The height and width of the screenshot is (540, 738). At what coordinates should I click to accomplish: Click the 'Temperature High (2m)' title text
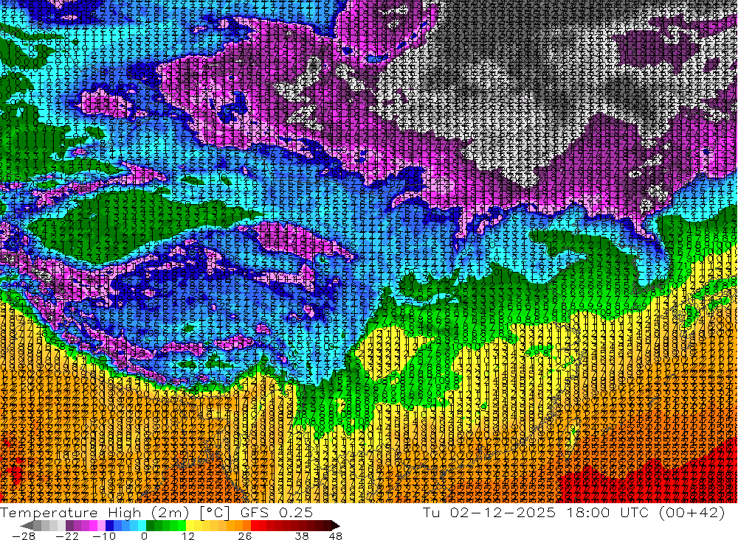click(x=94, y=512)
